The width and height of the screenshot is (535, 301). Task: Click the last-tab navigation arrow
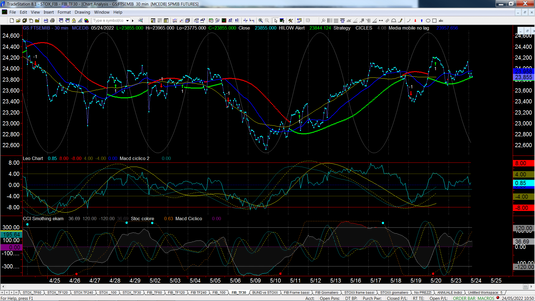(x=16, y=292)
